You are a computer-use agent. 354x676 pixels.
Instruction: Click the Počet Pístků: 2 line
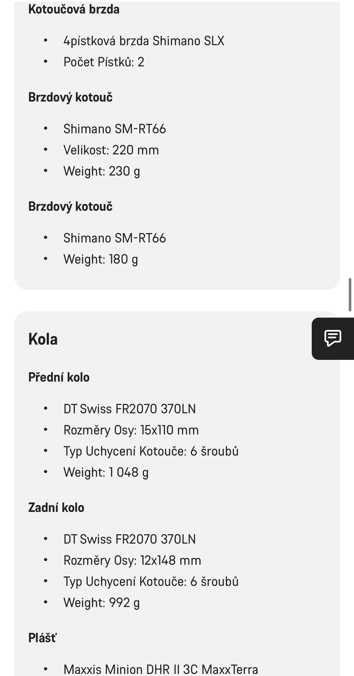click(104, 62)
